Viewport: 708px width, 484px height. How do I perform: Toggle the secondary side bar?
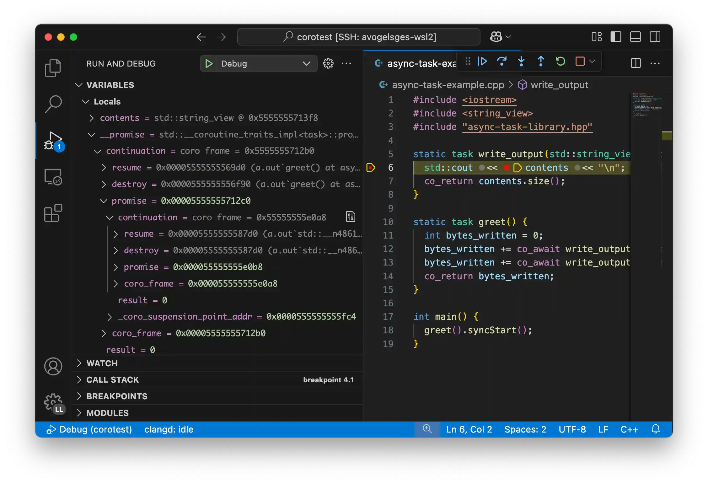tap(655, 37)
